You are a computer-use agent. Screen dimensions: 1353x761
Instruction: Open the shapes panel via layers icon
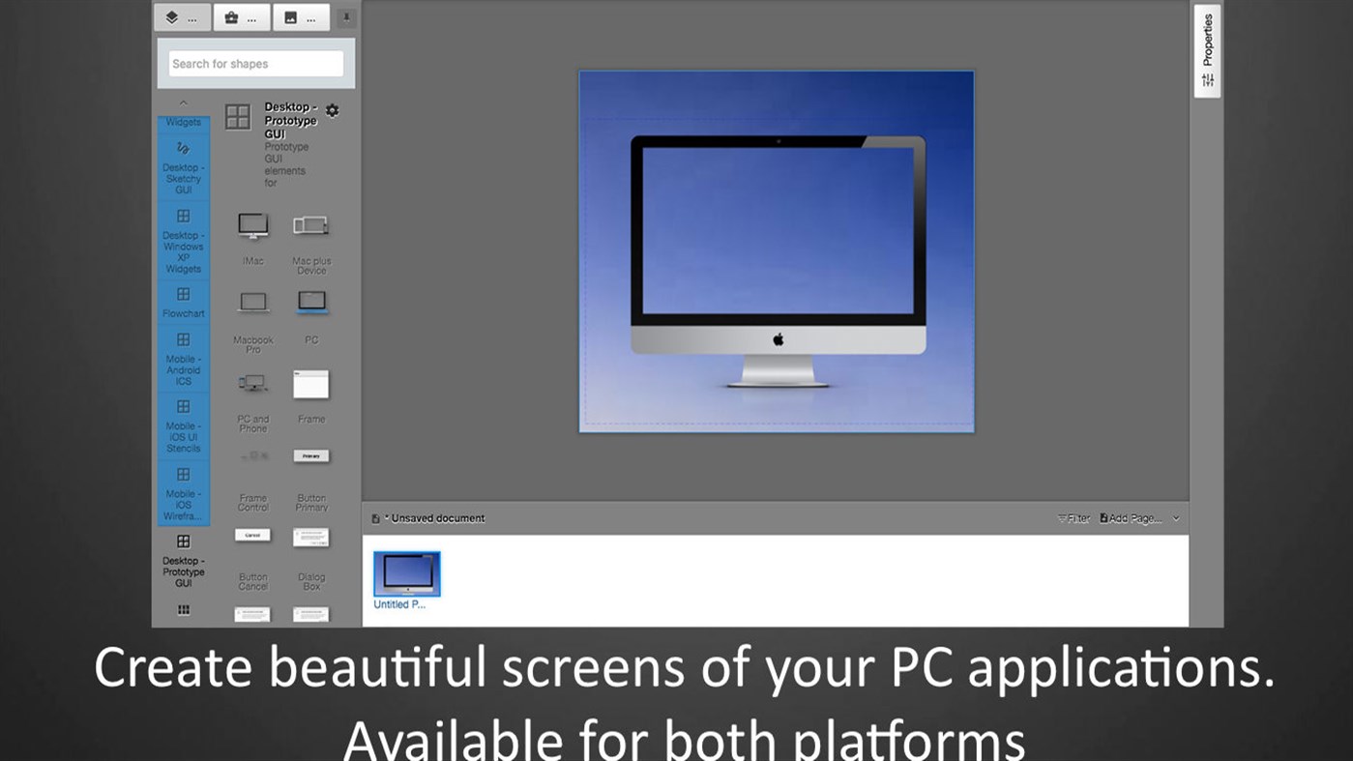pos(173,16)
